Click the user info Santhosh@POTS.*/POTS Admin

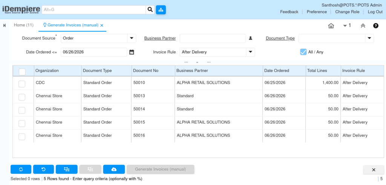pyautogui.click(x=352, y=5)
